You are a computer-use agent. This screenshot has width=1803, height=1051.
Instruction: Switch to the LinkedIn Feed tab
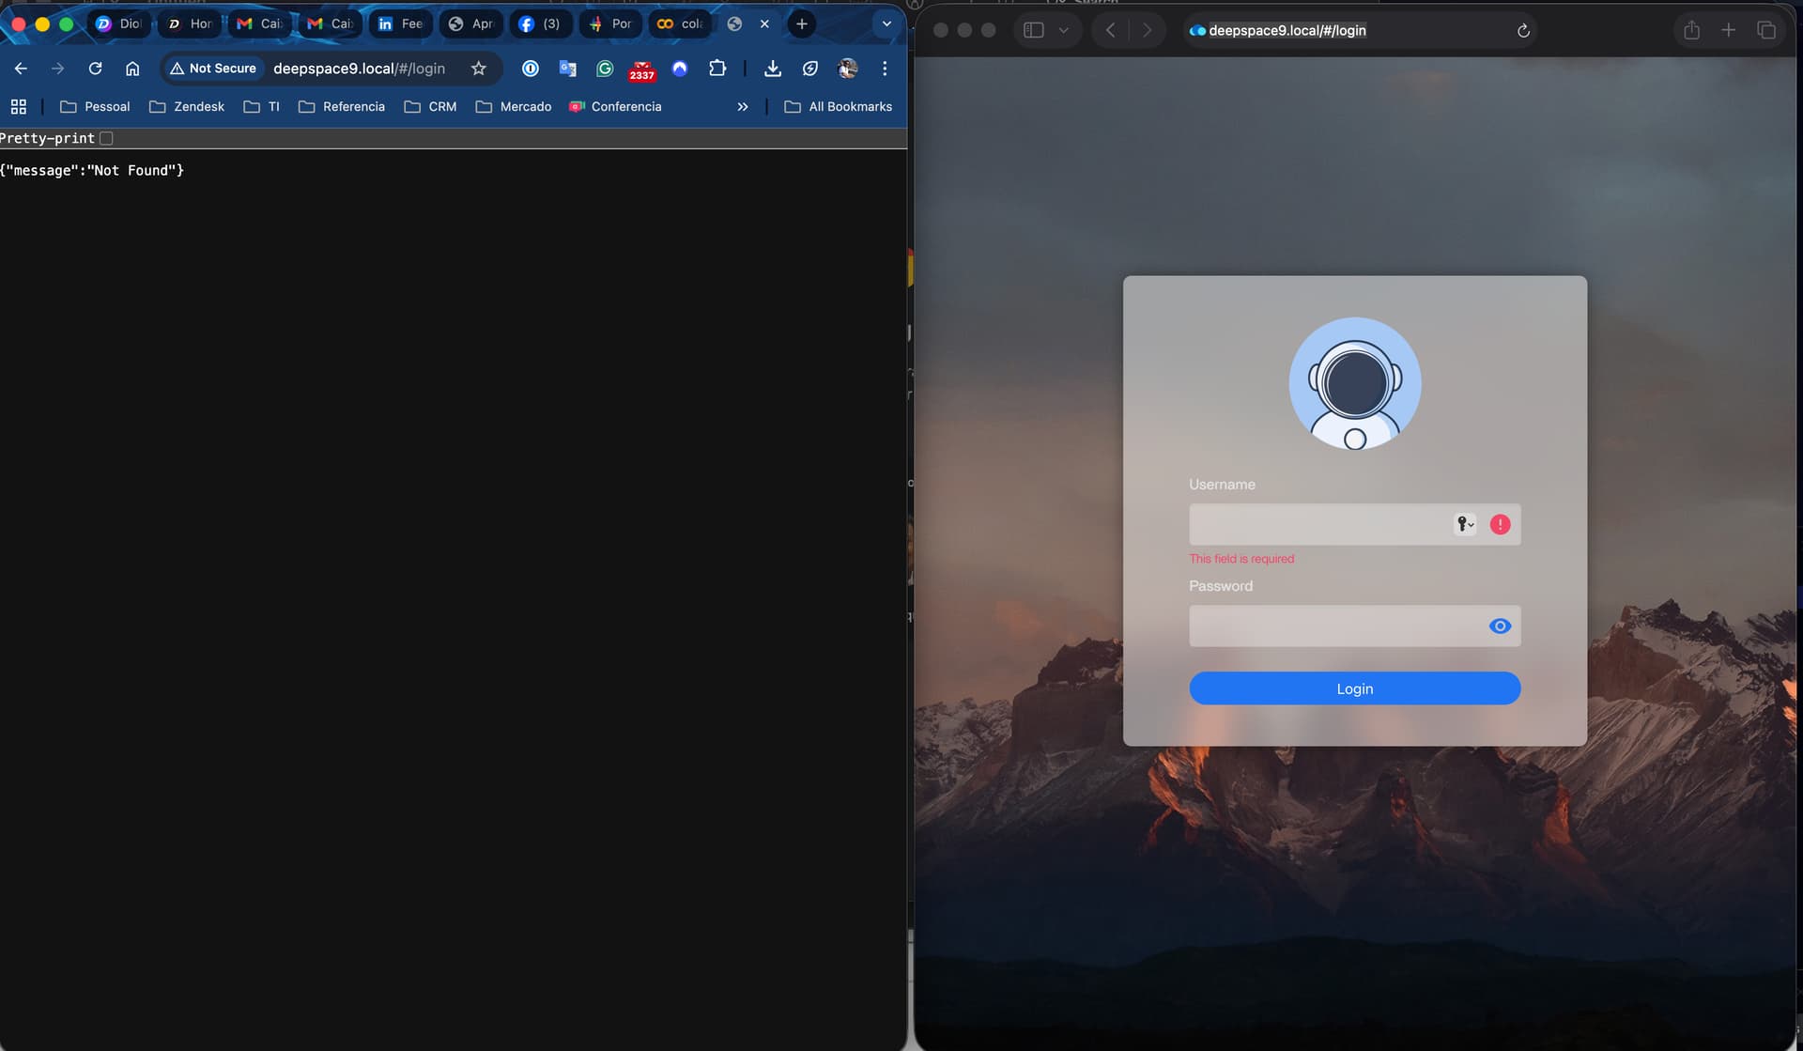coord(400,24)
